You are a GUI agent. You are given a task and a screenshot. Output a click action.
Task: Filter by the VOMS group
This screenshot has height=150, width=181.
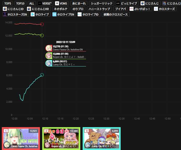[x=62, y=3]
